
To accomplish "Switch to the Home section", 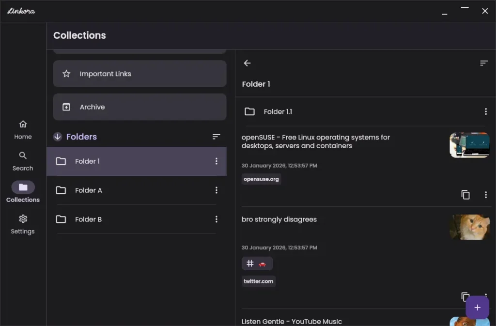I will point(22,129).
